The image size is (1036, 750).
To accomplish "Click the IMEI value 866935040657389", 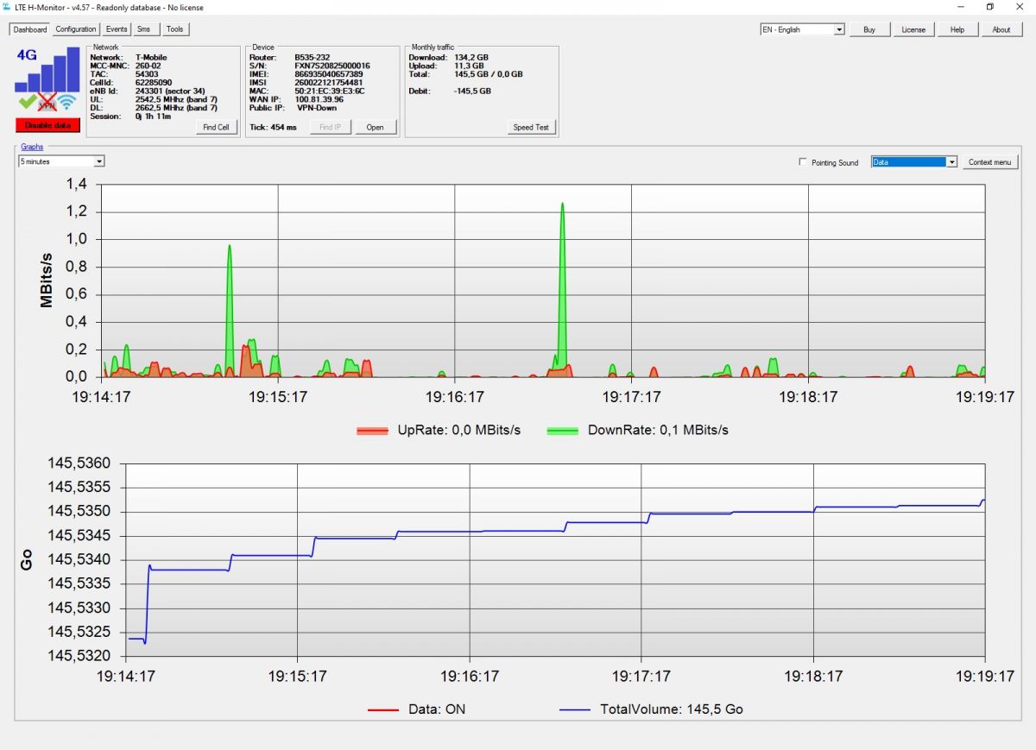I will point(329,74).
